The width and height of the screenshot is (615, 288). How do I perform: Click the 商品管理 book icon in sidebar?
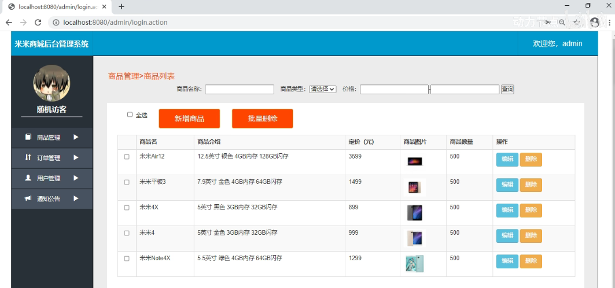28,137
